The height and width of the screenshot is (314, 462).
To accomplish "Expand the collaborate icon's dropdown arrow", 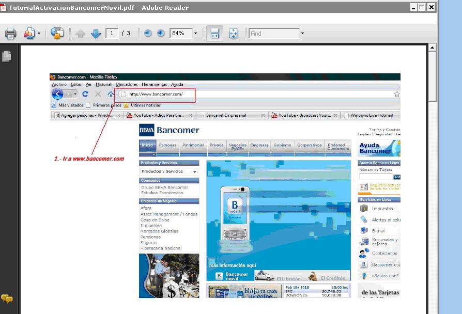I will pos(39,34).
